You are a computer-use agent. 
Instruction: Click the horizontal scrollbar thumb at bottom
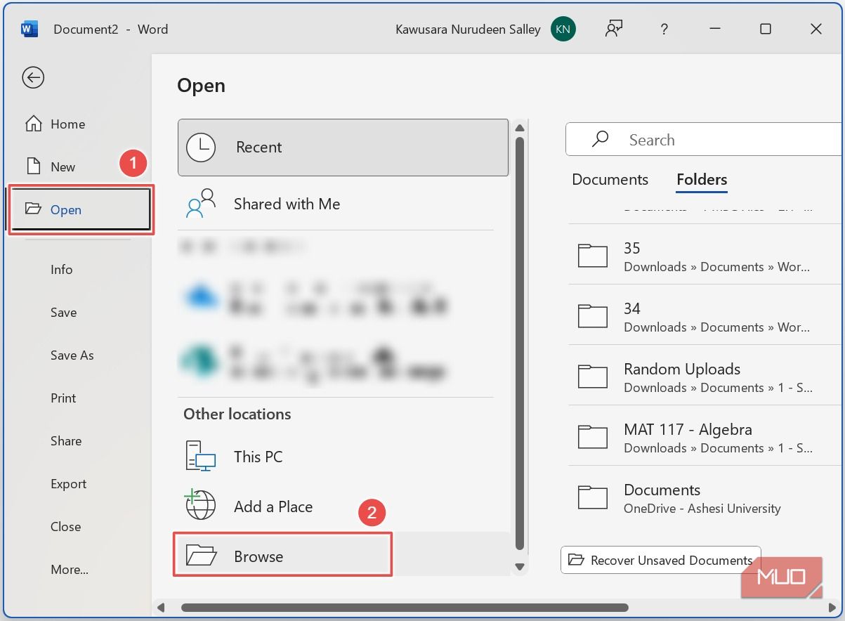405,607
